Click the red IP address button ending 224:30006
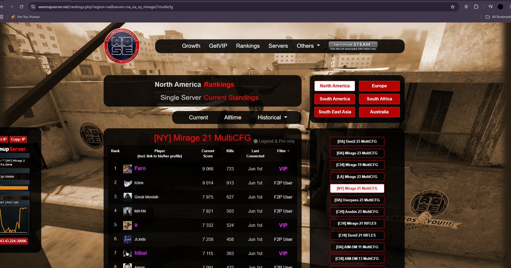 (x=14, y=241)
